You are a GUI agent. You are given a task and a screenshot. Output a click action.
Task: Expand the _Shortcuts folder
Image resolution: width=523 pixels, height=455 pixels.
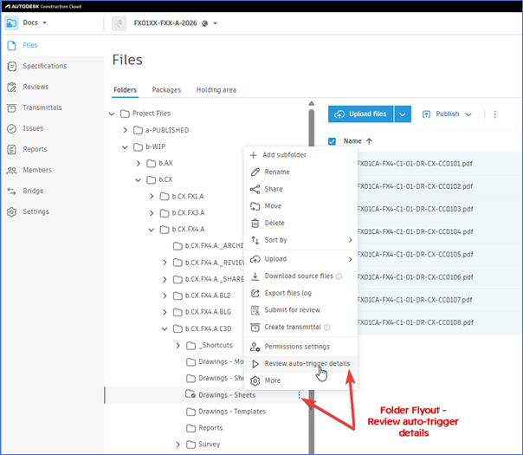click(178, 346)
